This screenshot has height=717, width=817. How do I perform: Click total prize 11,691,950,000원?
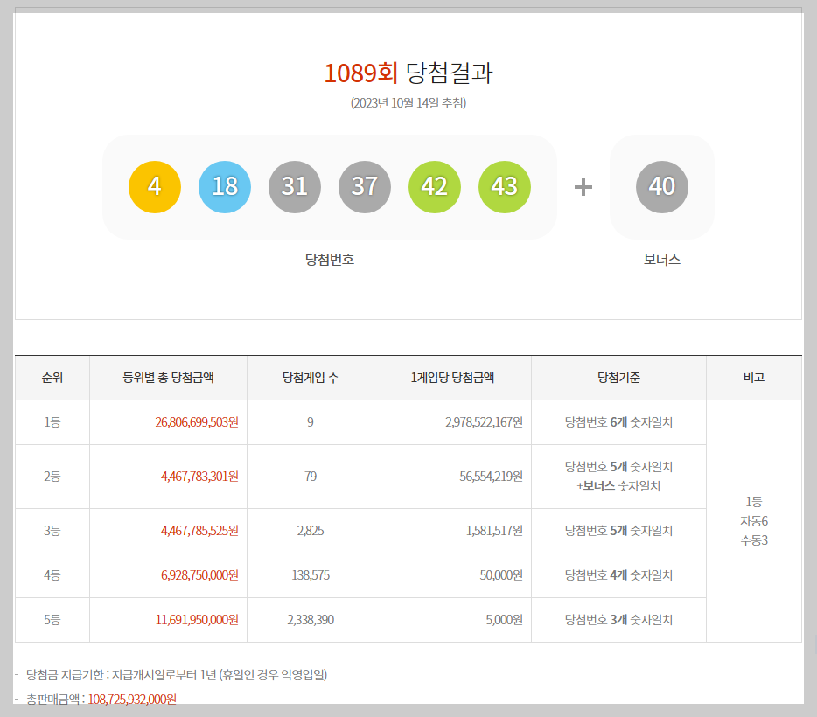(197, 620)
